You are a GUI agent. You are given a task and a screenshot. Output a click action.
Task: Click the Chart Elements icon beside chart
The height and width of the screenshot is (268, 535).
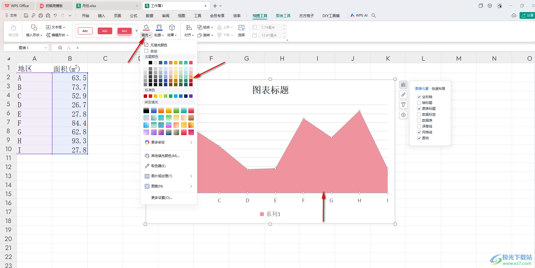pos(403,85)
